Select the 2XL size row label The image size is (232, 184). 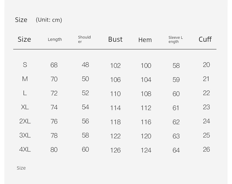[x=25, y=121]
